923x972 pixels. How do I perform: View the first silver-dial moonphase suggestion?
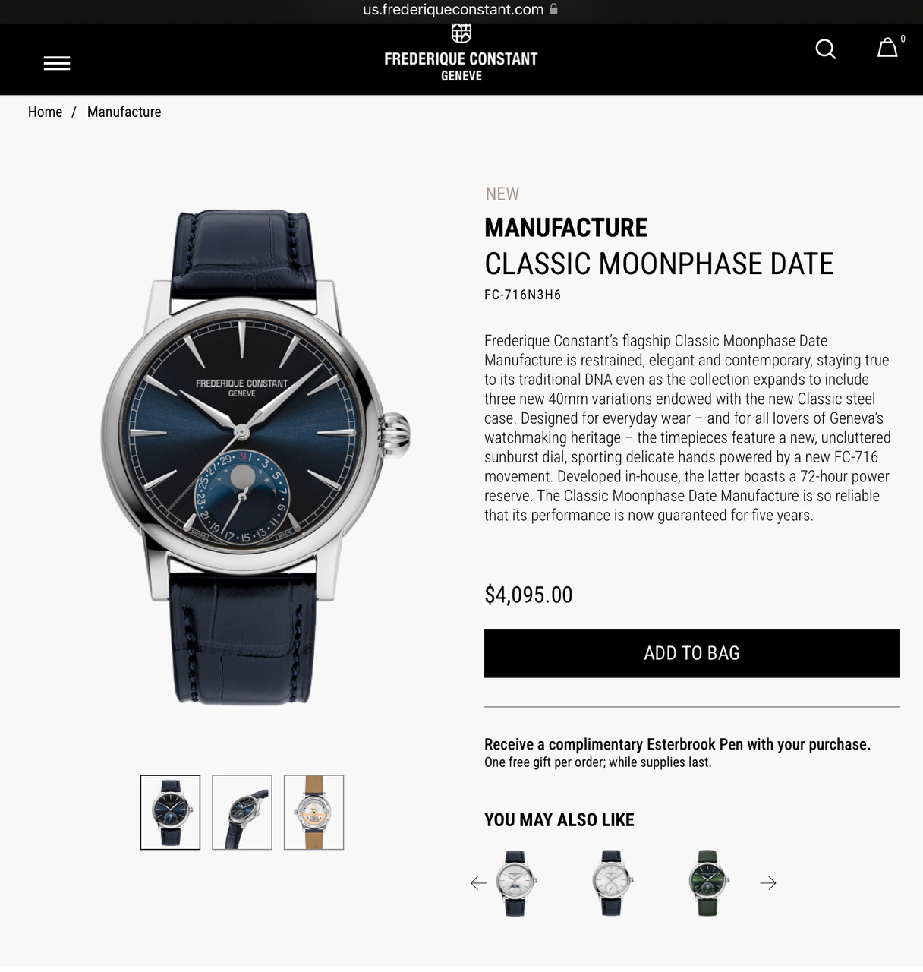(515, 883)
